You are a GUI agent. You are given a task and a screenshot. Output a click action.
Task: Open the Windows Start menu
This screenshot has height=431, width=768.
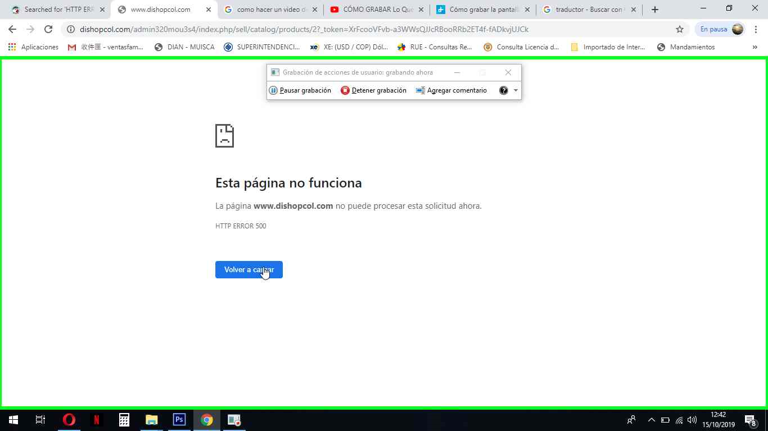click(x=13, y=420)
